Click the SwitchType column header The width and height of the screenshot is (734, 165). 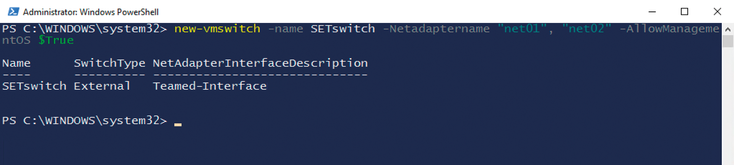(109, 63)
